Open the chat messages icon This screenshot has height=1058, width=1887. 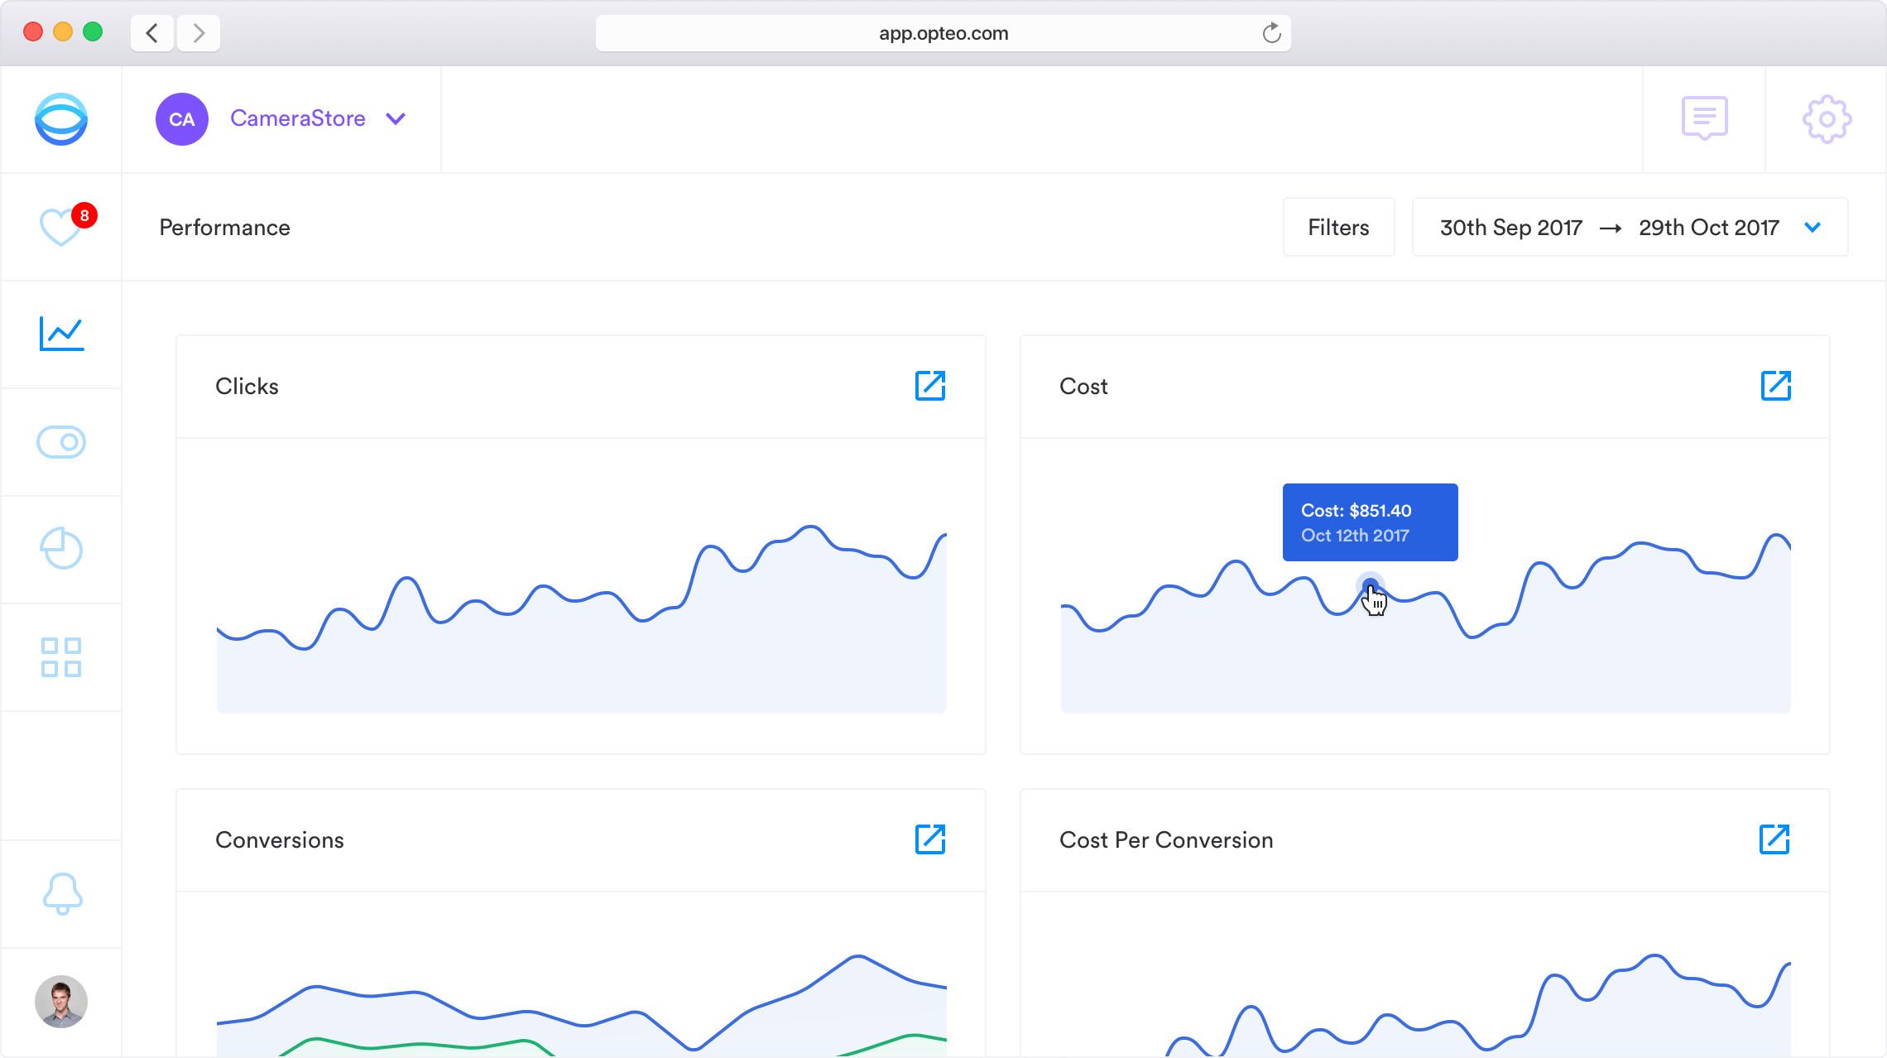tap(1704, 118)
